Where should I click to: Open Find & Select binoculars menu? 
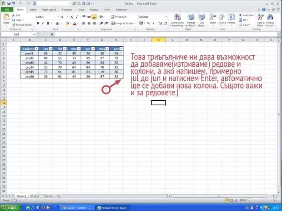coord(270,20)
